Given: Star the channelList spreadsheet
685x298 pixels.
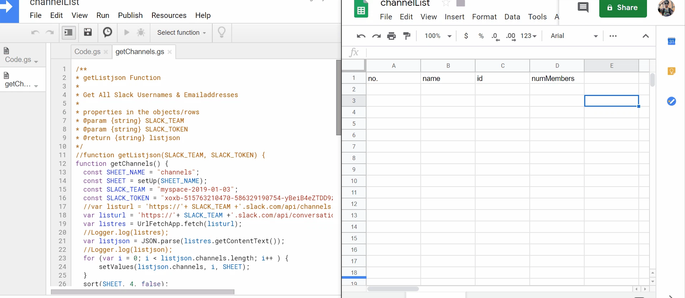Looking at the screenshot, I should (x=446, y=3).
